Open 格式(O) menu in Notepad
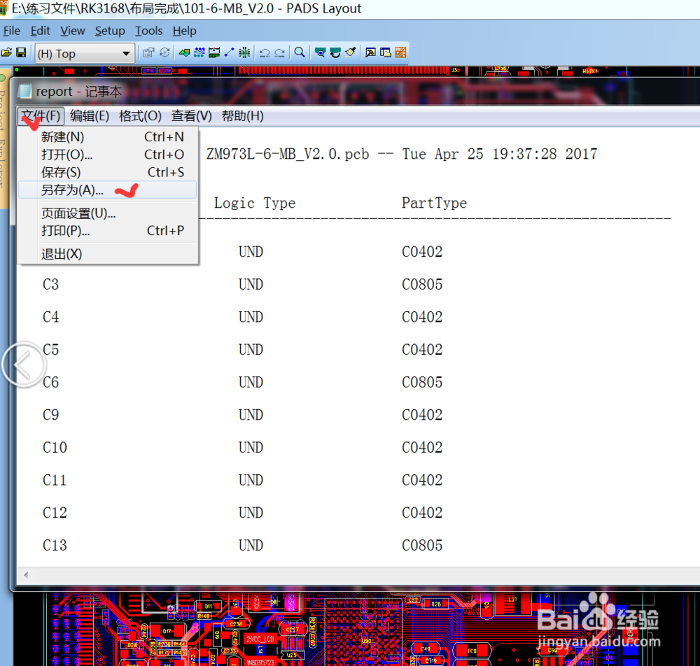This screenshot has height=666, width=700. [x=140, y=116]
